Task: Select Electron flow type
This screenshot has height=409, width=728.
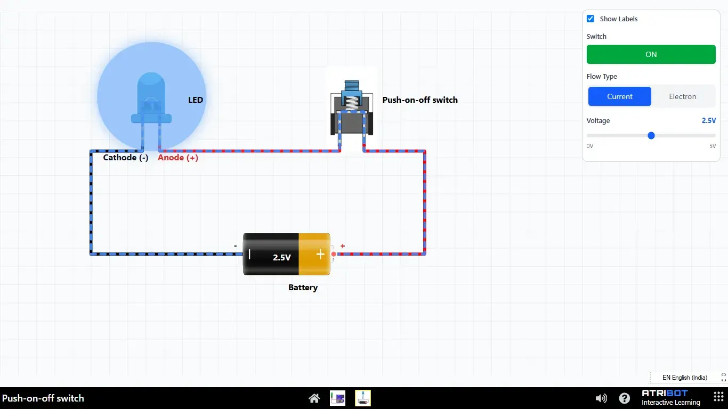Action: coord(683,96)
